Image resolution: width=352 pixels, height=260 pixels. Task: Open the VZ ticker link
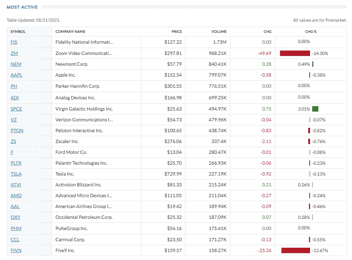[x=14, y=120]
